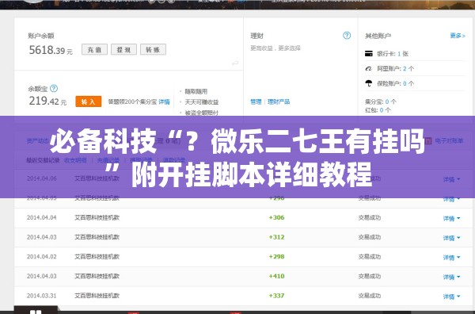The height and width of the screenshot is (314, 475).
Task: Expand 详情 for the 2014.04.02 transaction
Action: 451,257
